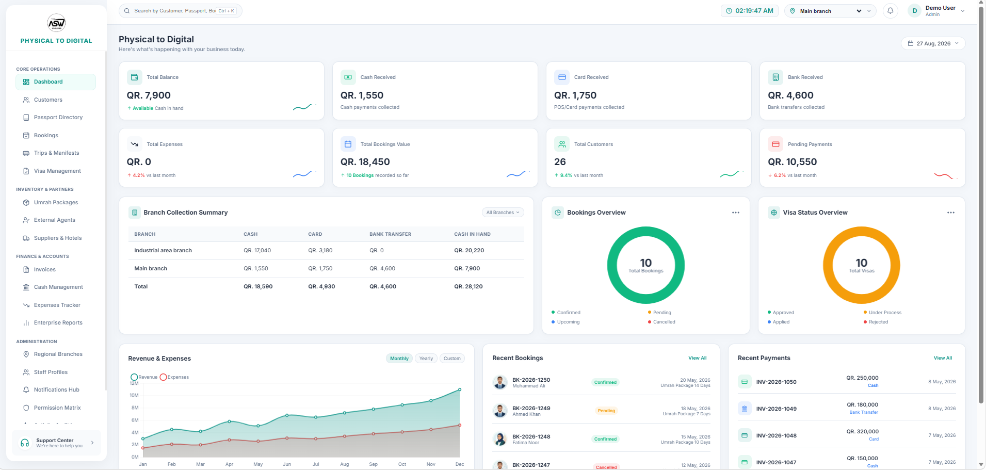Click the Pending Payments card icon
The height and width of the screenshot is (471, 986).
775,144
